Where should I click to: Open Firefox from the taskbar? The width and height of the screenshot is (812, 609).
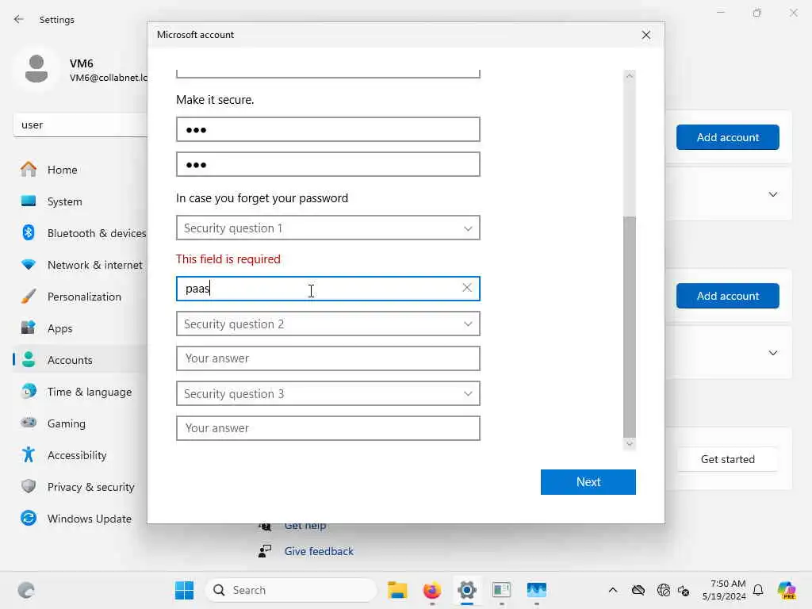(x=432, y=590)
